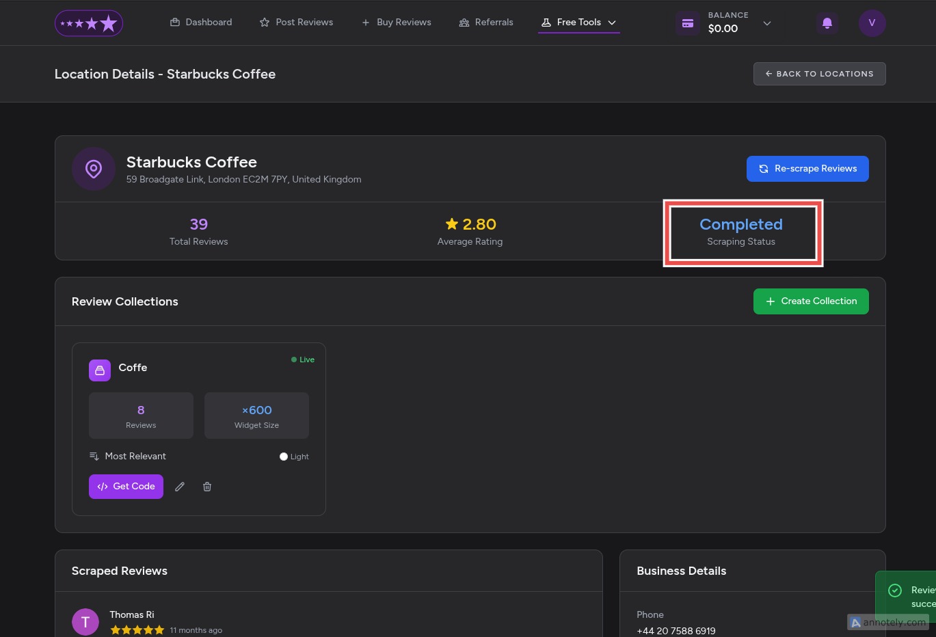Viewport: 936px width, 637px height.
Task: Click the Most Relevant sort label
Action: pyautogui.click(x=135, y=456)
